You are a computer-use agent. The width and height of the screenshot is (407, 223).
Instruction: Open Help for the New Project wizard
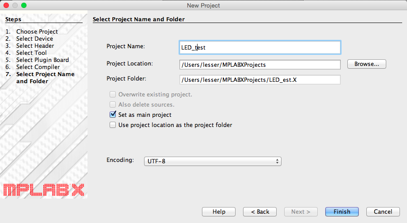[219, 211]
